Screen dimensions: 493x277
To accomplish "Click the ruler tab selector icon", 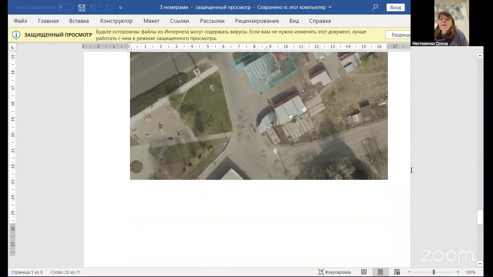I will coord(12,47).
